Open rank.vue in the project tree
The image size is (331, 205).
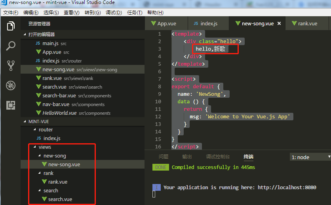click(82, 182)
